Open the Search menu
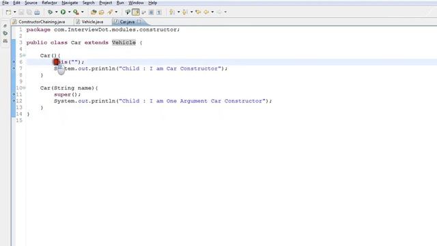 (88, 3)
